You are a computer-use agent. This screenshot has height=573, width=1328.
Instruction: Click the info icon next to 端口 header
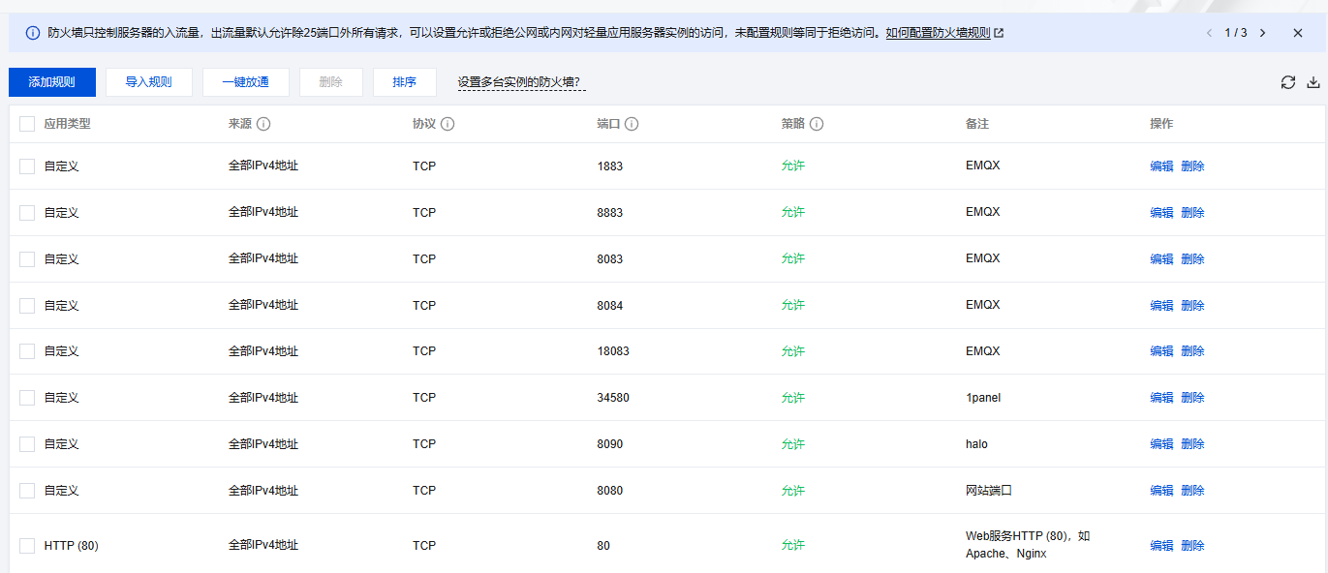[x=632, y=124]
